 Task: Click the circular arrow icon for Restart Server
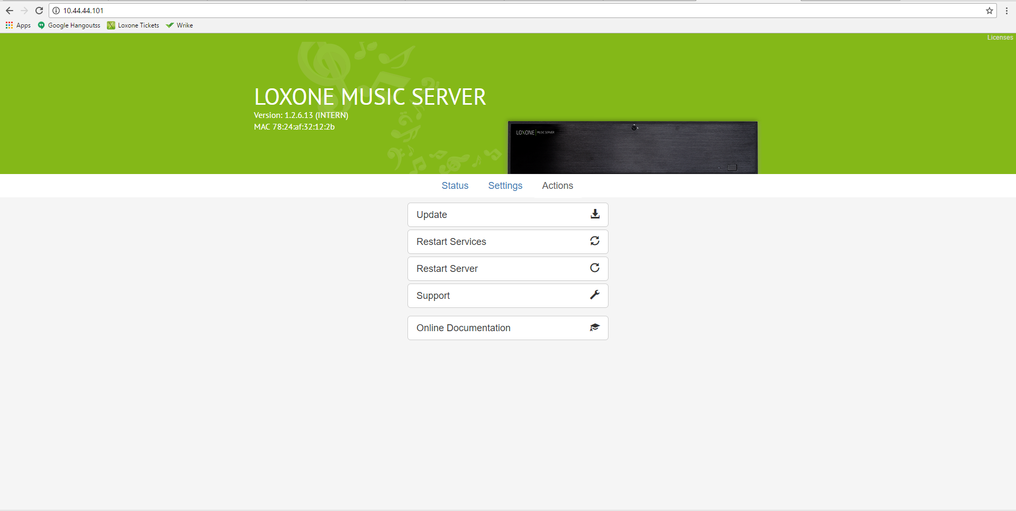[595, 268]
